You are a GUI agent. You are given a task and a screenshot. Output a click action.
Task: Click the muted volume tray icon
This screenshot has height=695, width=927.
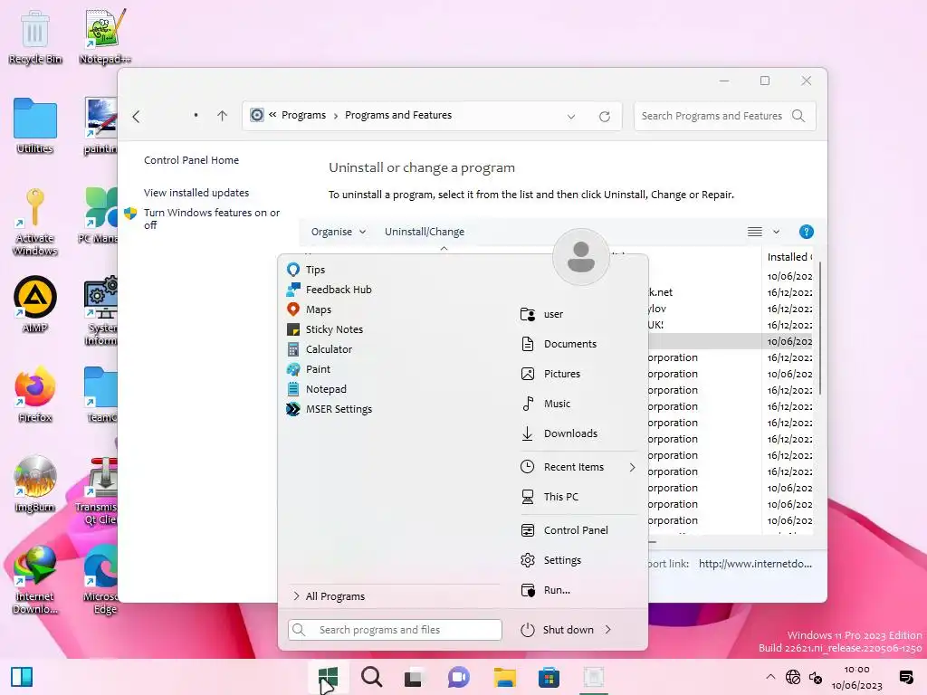point(816,678)
